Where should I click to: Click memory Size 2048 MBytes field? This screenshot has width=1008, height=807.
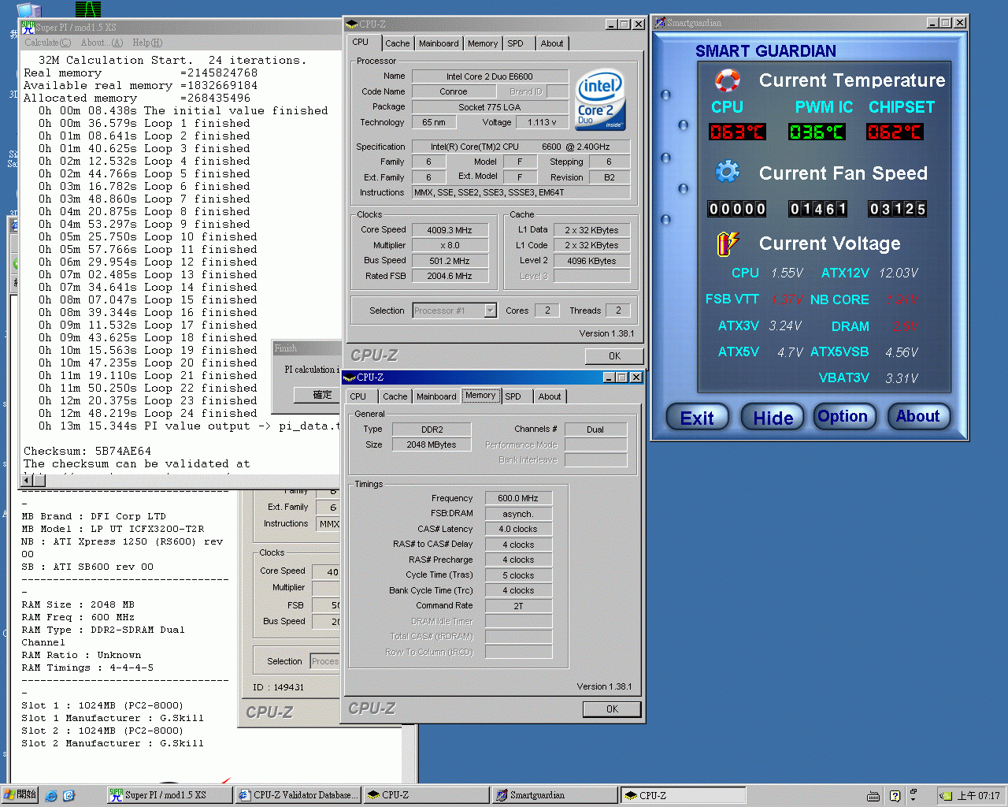coord(432,444)
